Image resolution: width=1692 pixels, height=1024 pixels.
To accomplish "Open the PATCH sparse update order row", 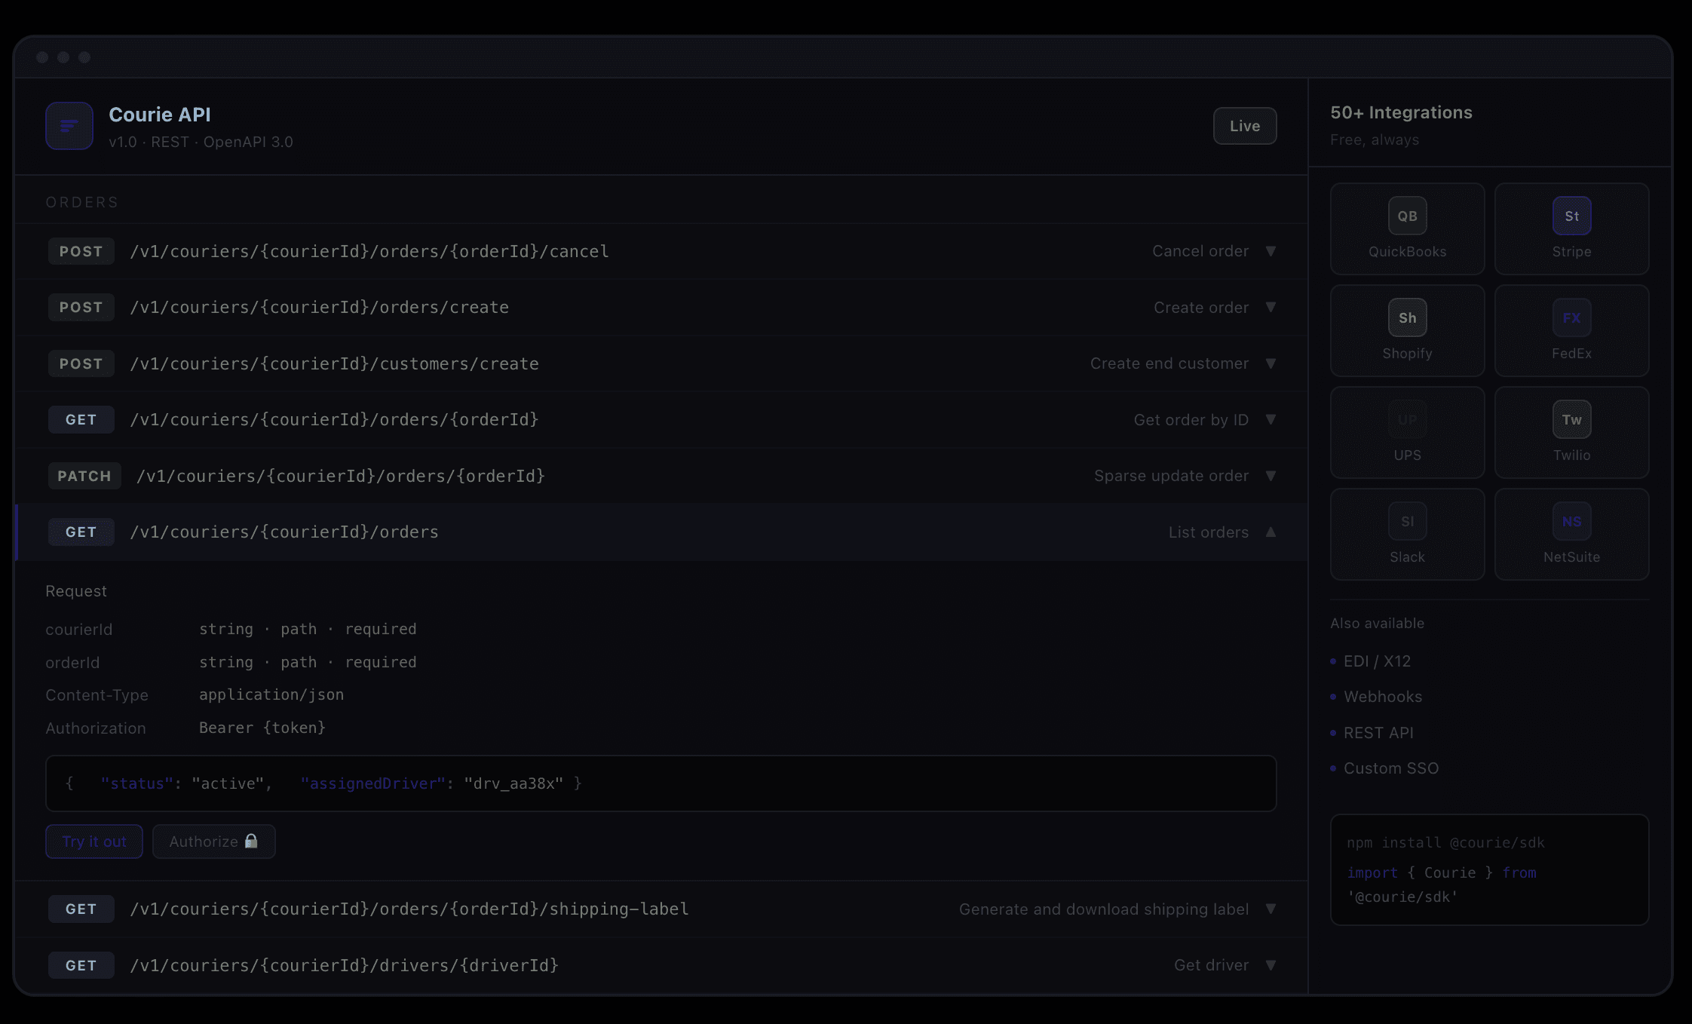I will pos(661,476).
